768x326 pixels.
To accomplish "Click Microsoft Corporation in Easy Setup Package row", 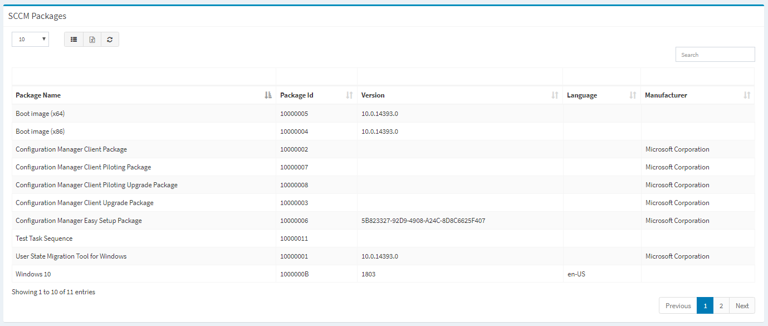I will point(677,221).
